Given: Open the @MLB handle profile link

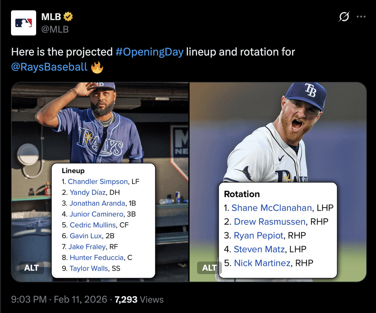Looking at the screenshot, I should [55, 29].
